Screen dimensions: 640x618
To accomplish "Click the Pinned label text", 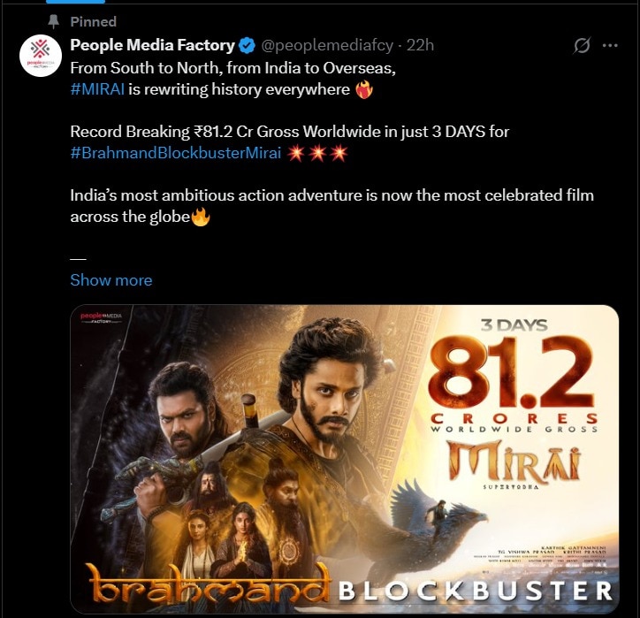I will 93,21.
